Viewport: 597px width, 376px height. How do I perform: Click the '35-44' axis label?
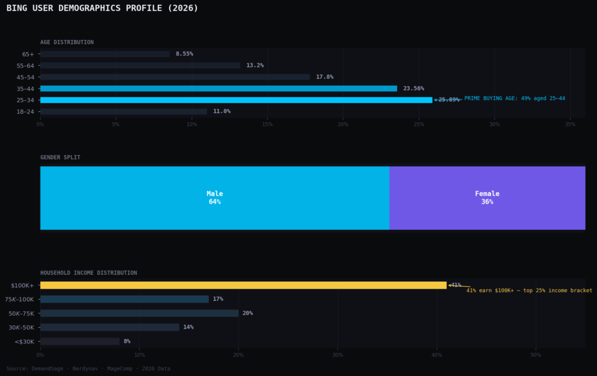click(x=26, y=89)
